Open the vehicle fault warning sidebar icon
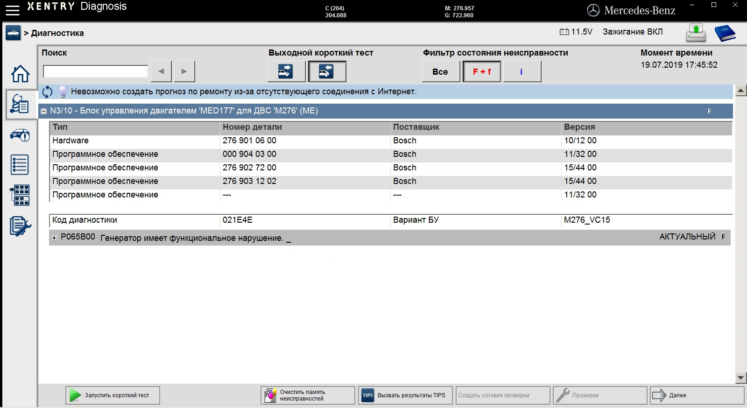The height and width of the screenshot is (408, 747). tap(20, 135)
